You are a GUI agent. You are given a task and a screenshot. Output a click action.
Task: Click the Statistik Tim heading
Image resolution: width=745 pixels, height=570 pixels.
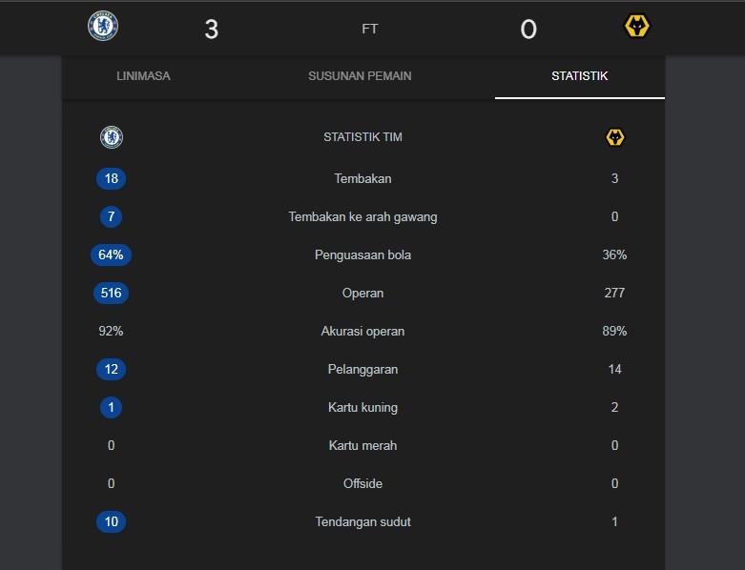pos(362,137)
